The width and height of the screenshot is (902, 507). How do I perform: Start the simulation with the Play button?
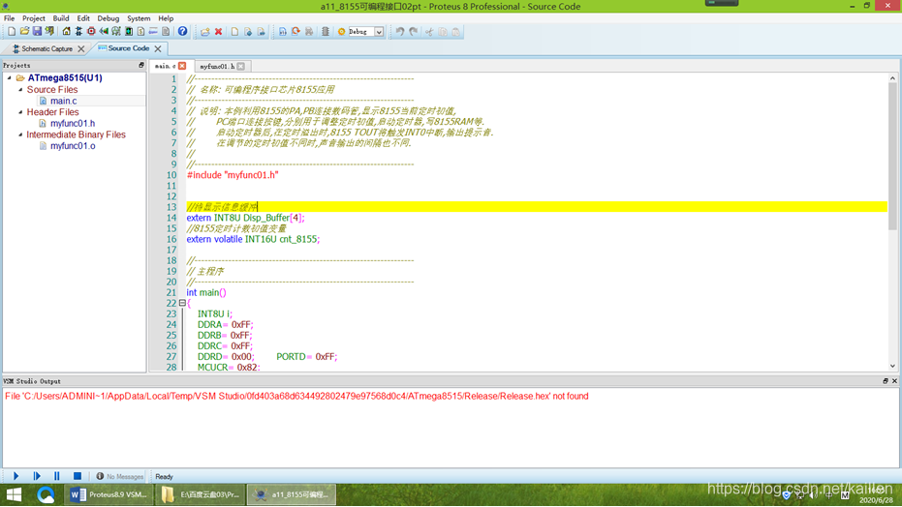click(16, 476)
